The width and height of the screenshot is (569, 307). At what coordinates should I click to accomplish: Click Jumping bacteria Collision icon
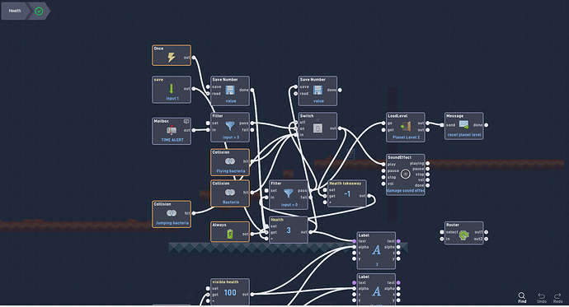[x=172, y=213]
